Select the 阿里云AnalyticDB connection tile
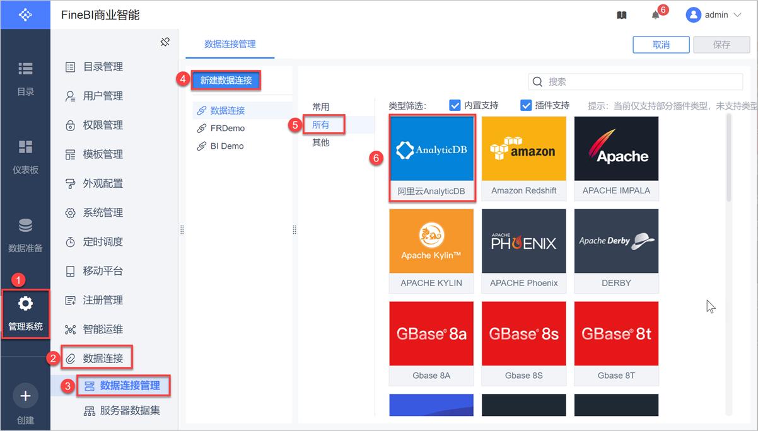 [431, 158]
